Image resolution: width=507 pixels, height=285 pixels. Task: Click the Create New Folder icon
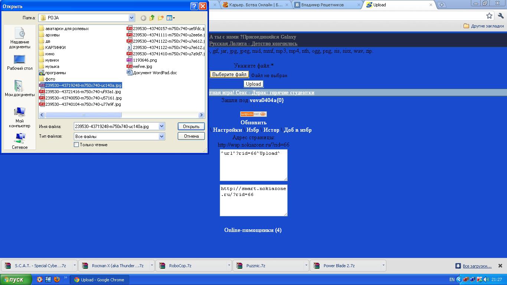161,18
